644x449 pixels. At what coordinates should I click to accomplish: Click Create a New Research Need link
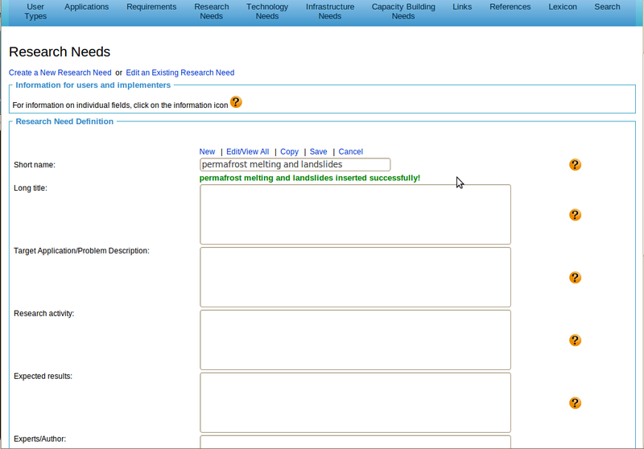tap(60, 72)
